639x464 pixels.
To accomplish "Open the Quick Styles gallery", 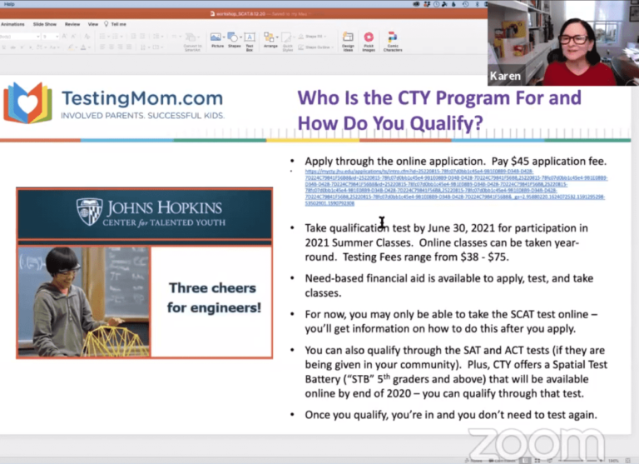I will click(288, 40).
